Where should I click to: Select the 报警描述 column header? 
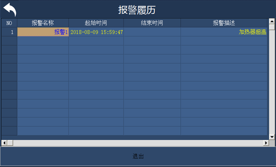tap(224, 23)
